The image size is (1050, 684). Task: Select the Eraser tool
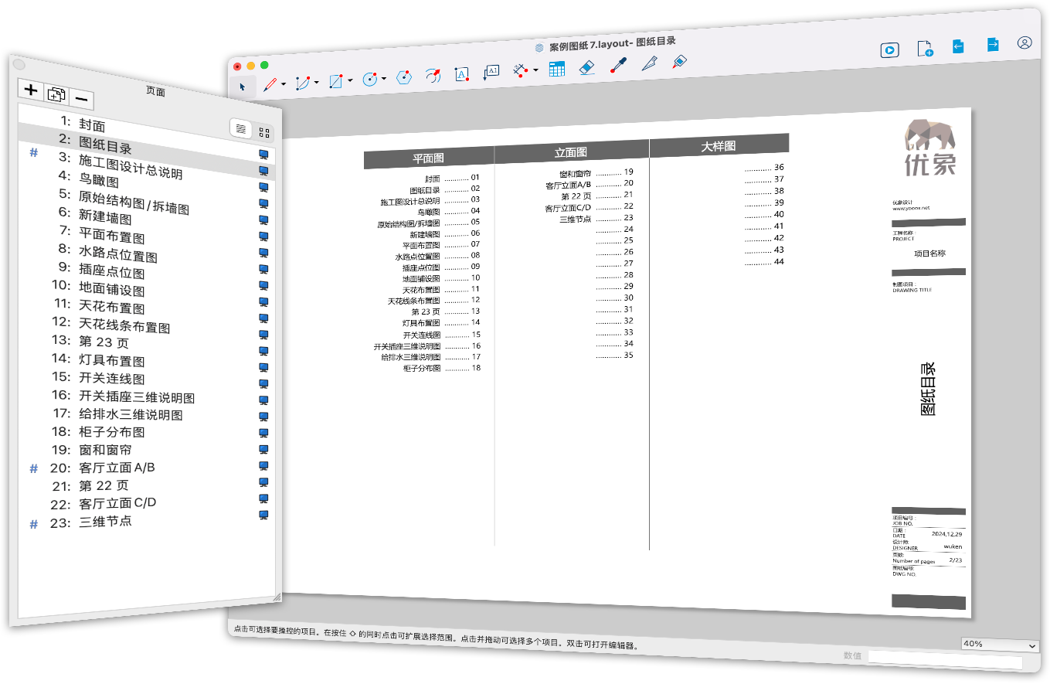586,67
